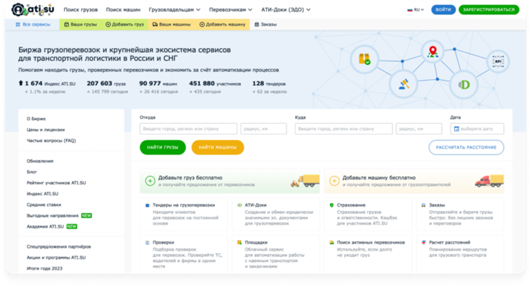
Task: Open the Рейтинг участников ATI.SU sidebar link
Action: (x=56, y=183)
